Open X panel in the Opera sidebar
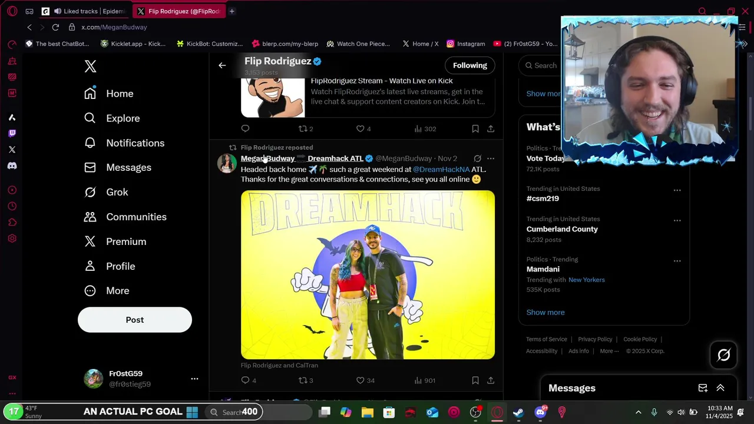 (x=12, y=150)
